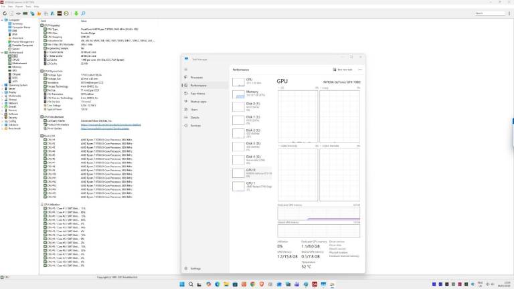514x289 pixels.
Task: Open Services in Task Manager sidebar
Action: click(x=195, y=125)
